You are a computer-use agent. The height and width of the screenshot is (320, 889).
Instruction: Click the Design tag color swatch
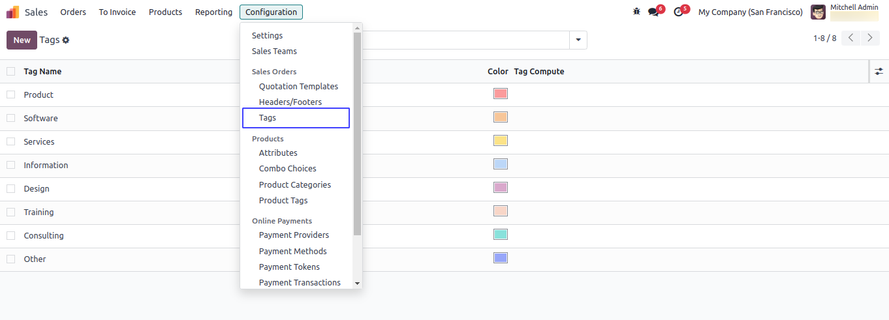501,188
